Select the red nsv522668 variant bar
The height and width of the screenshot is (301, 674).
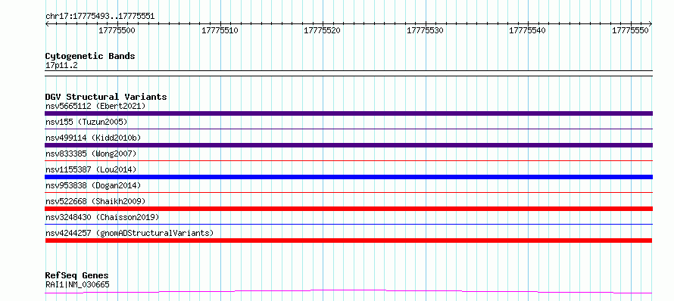coord(348,209)
